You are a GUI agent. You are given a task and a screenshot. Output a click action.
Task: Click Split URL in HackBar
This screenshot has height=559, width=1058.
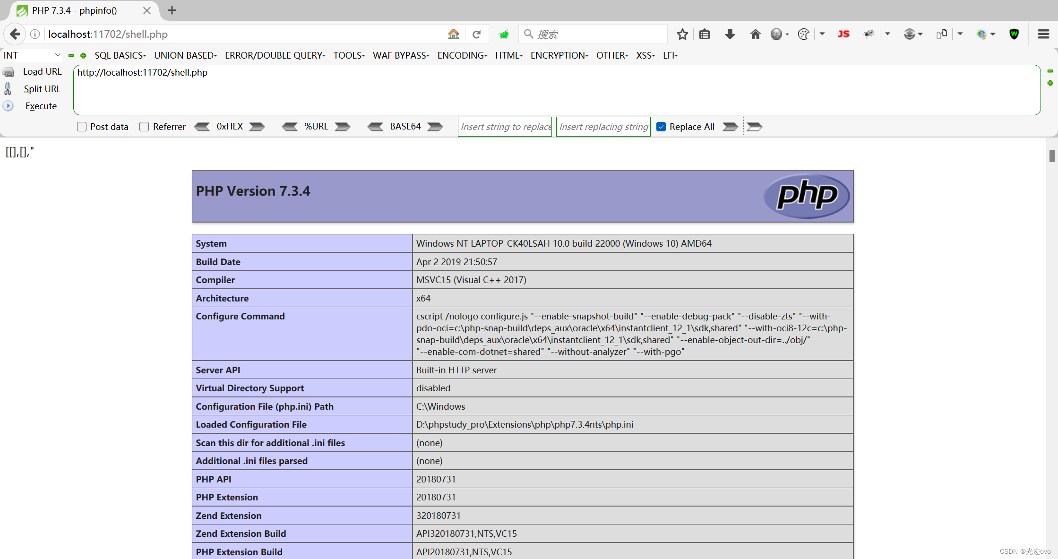tap(42, 89)
